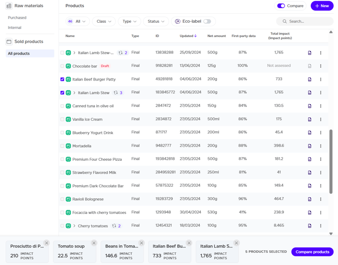Viewport: 338px width, 265px height.
Task: Click the Compare products button
Action: (312, 252)
